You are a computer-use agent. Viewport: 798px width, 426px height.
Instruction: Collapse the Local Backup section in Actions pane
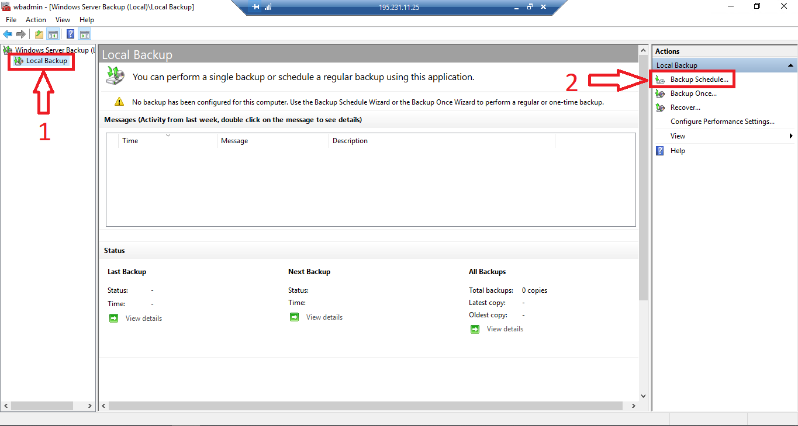point(790,65)
